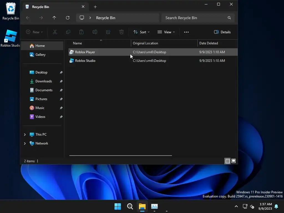Close the Recycle Bin tab
This screenshot has width=284, height=213.
click(x=83, y=7)
